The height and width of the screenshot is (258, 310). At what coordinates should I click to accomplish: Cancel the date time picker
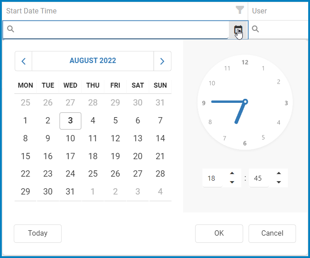pos(272,233)
